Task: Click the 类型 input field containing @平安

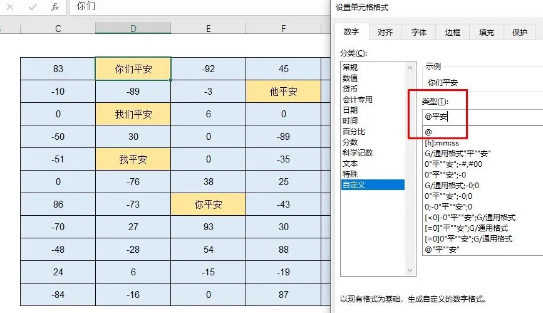Action: tap(483, 117)
